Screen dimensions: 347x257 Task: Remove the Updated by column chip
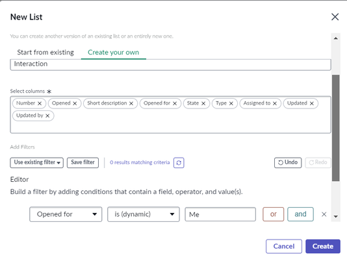coord(47,116)
